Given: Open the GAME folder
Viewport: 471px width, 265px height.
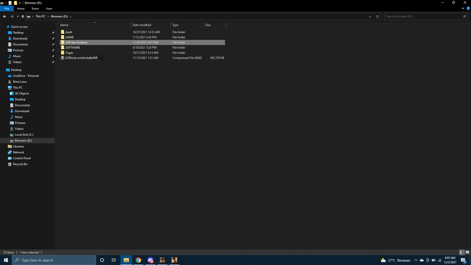Looking at the screenshot, I should tap(69, 37).
